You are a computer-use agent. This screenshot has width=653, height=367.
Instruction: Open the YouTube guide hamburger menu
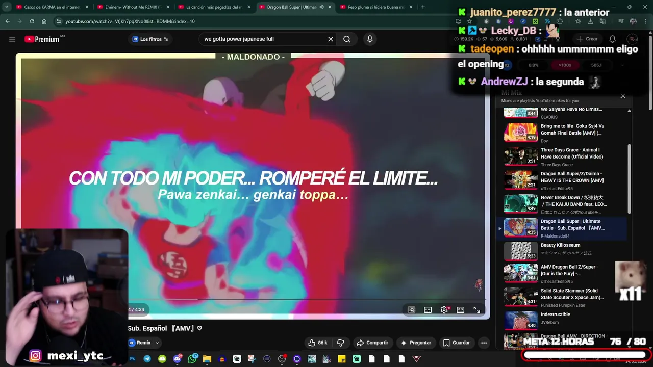12,39
